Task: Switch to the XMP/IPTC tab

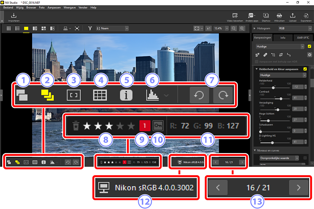Action: 302,38
